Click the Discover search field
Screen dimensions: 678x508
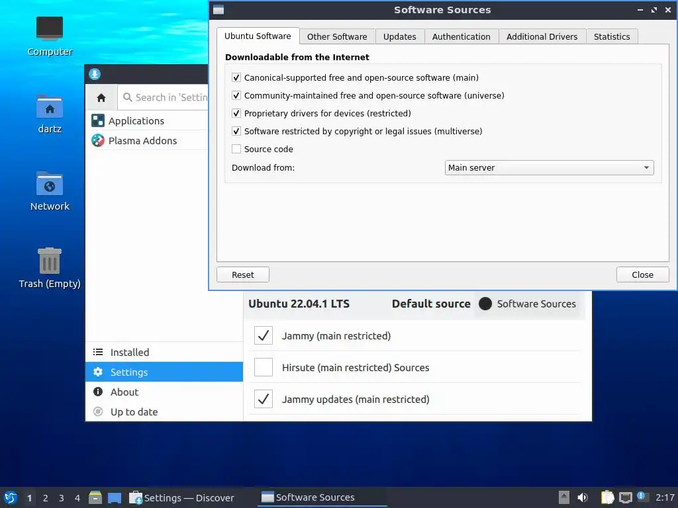point(164,98)
